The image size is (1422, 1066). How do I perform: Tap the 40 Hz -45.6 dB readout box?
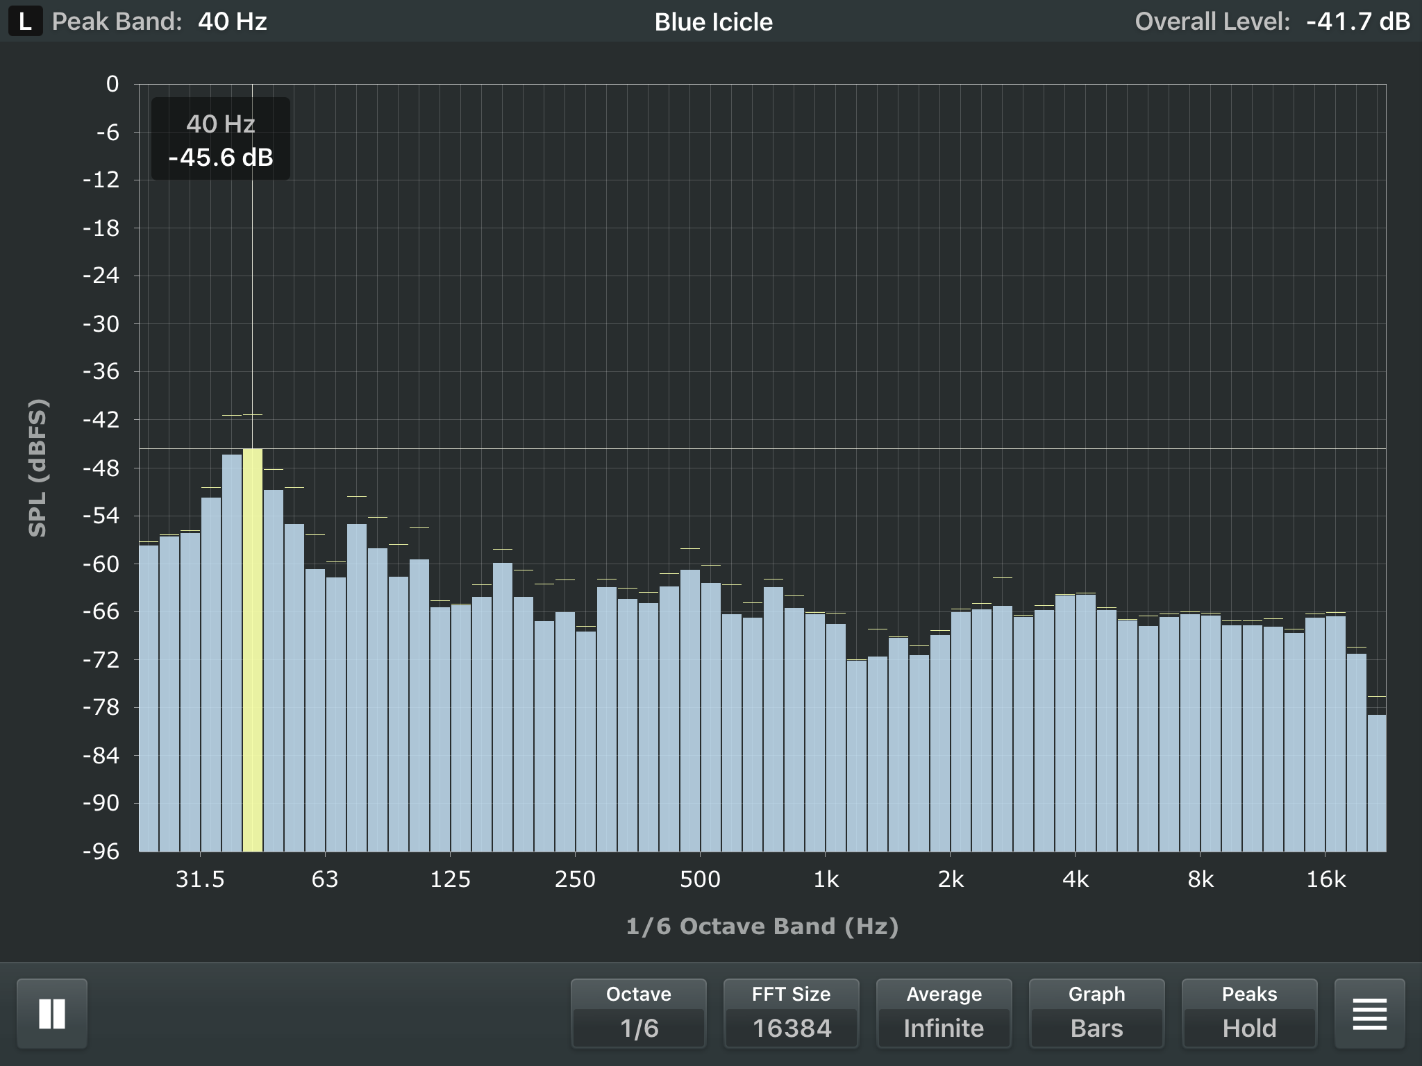pyautogui.click(x=221, y=139)
